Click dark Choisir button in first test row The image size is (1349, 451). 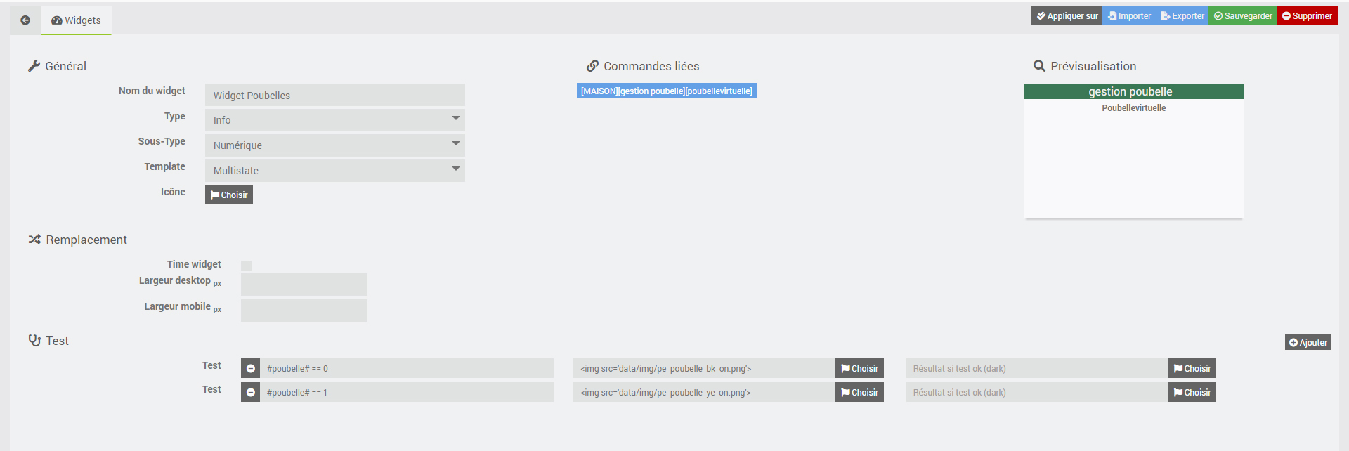(1192, 368)
